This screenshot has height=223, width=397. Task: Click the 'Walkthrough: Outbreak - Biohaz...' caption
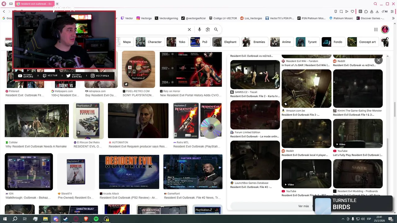click(28, 198)
